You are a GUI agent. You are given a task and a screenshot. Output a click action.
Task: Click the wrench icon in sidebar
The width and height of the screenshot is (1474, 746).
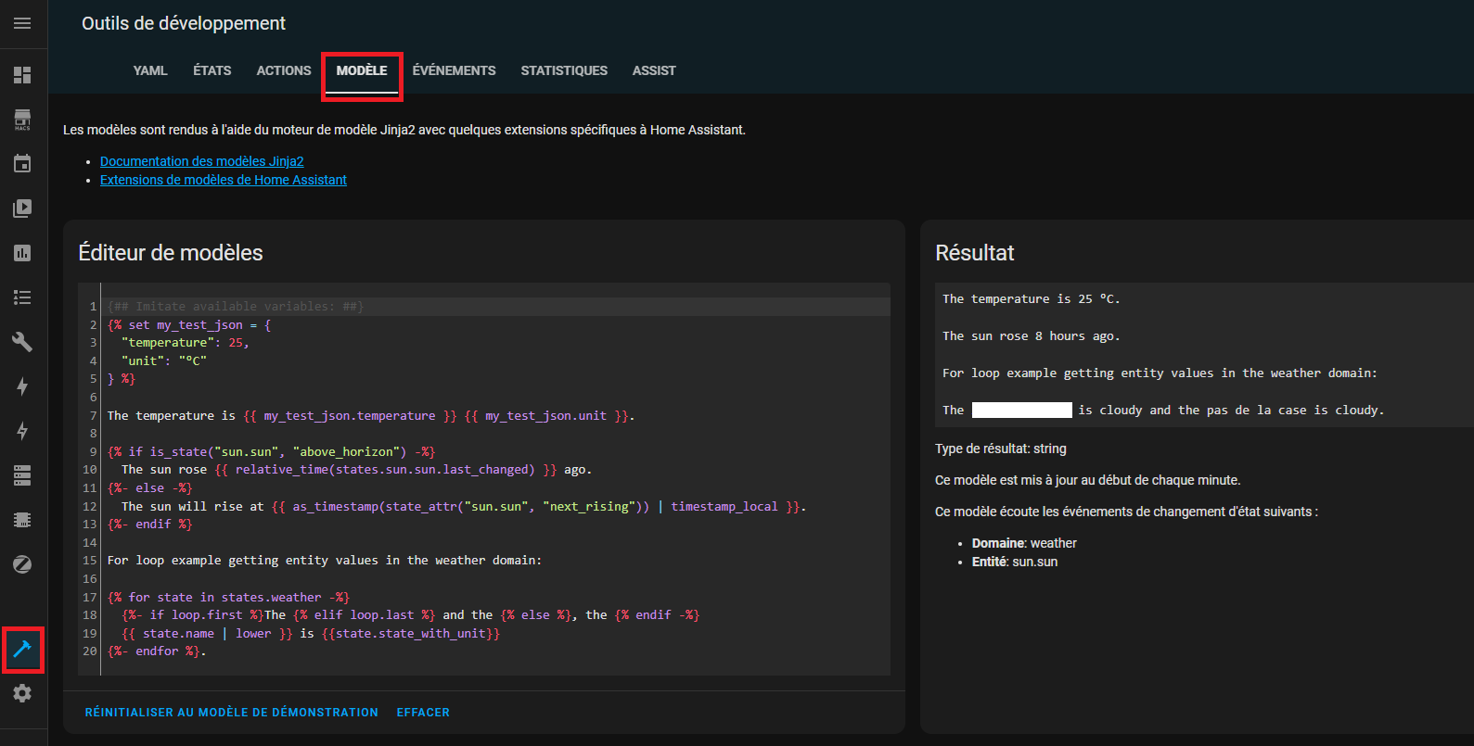[x=22, y=342]
